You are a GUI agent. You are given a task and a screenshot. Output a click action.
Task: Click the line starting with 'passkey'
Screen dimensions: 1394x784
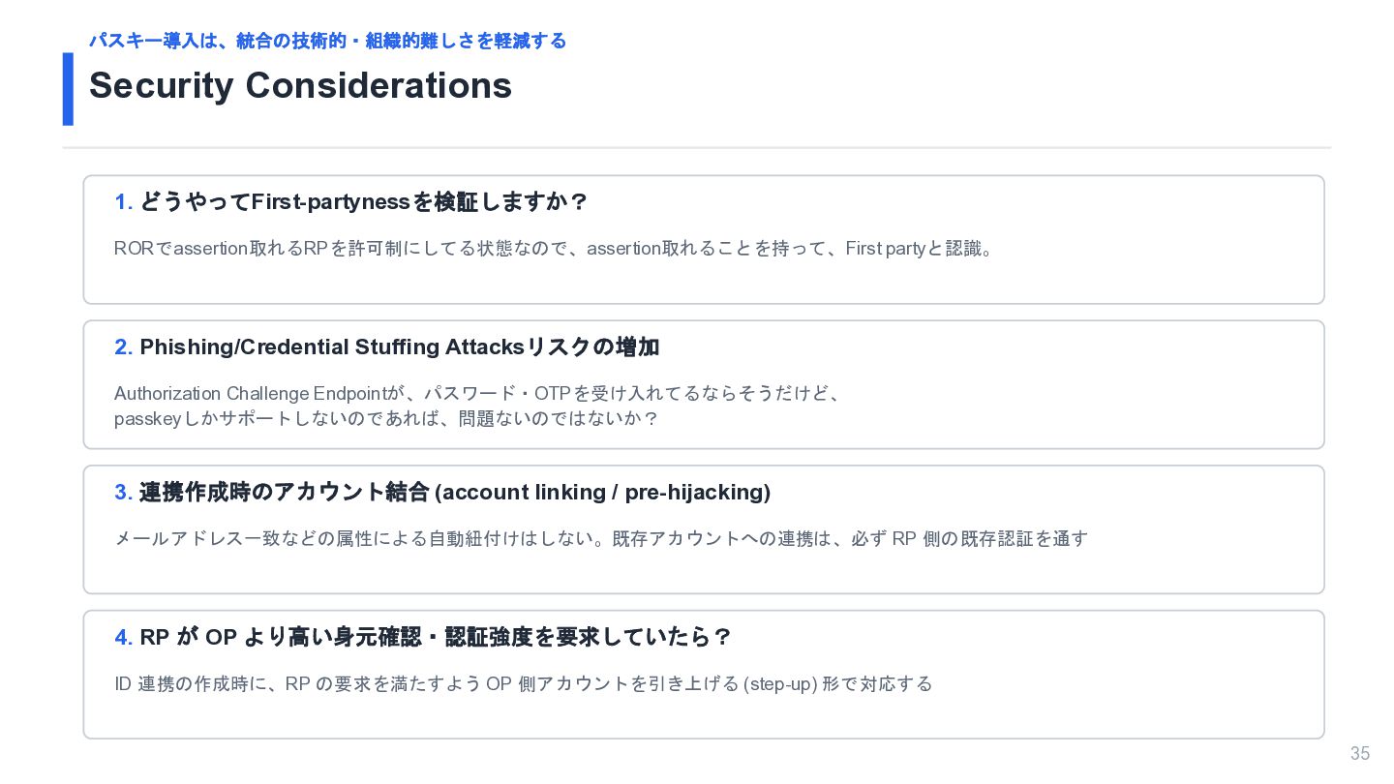pyautogui.click(x=386, y=419)
